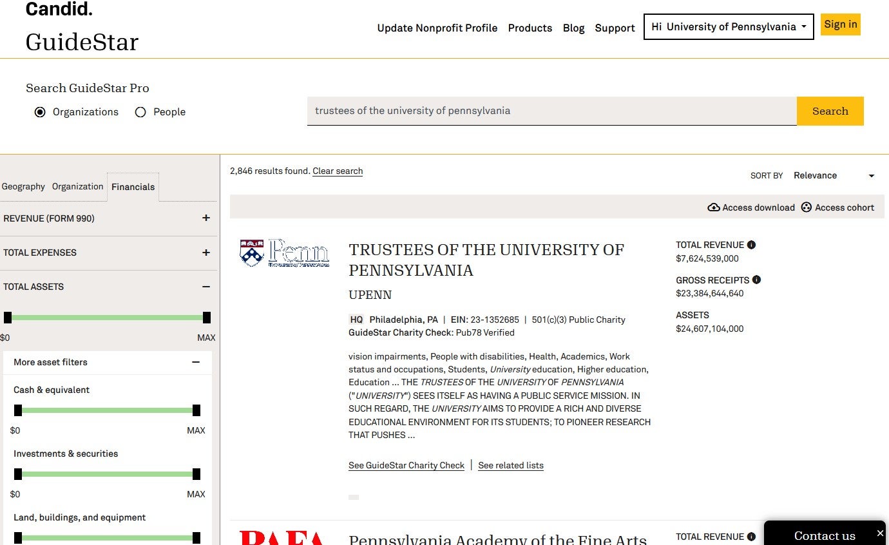The width and height of the screenshot is (889, 545).
Task: Click the $23,384,644,640 gross receipts value
Action: point(710,293)
